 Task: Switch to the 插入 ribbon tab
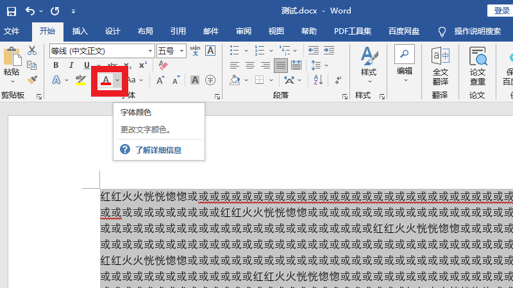click(x=80, y=31)
